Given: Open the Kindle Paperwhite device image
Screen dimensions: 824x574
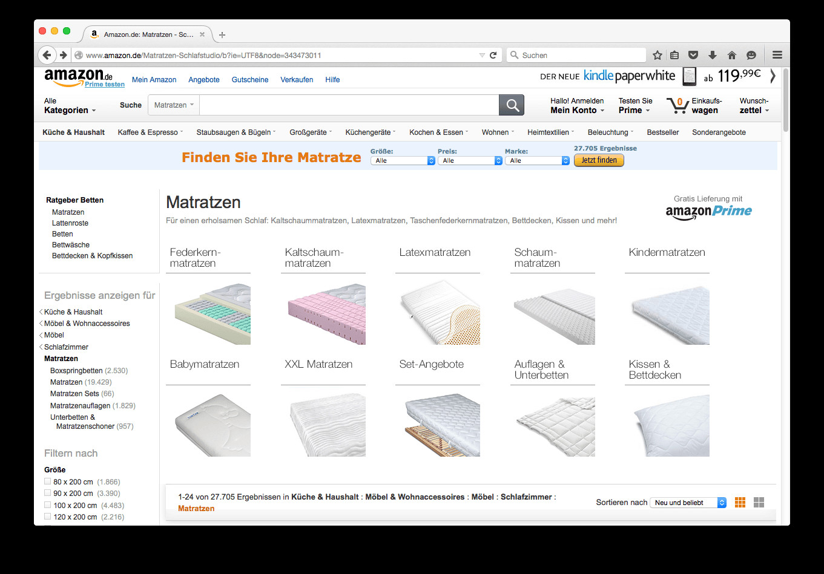Looking at the screenshot, I should [x=690, y=76].
